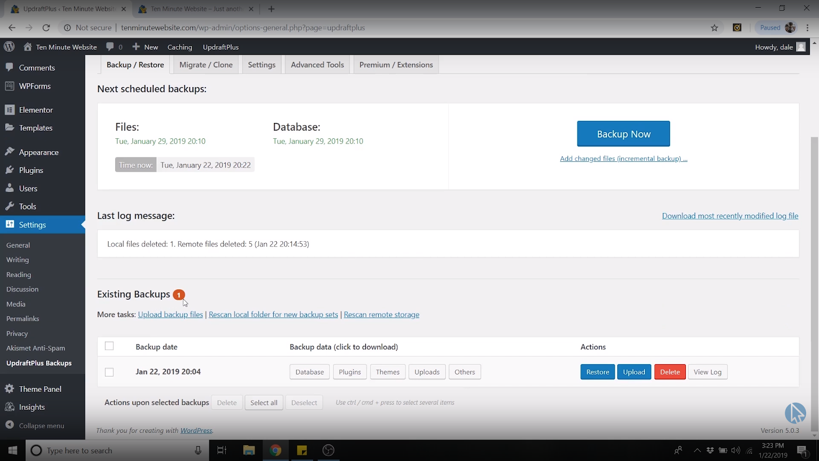Open the Ten Minute Website home link
This screenshot has width=819, height=461.
[60, 47]
